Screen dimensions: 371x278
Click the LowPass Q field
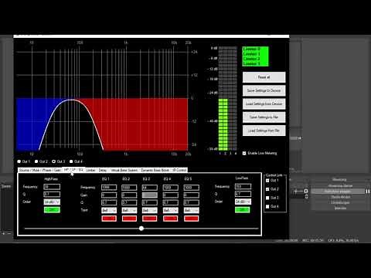click(243, 194)
